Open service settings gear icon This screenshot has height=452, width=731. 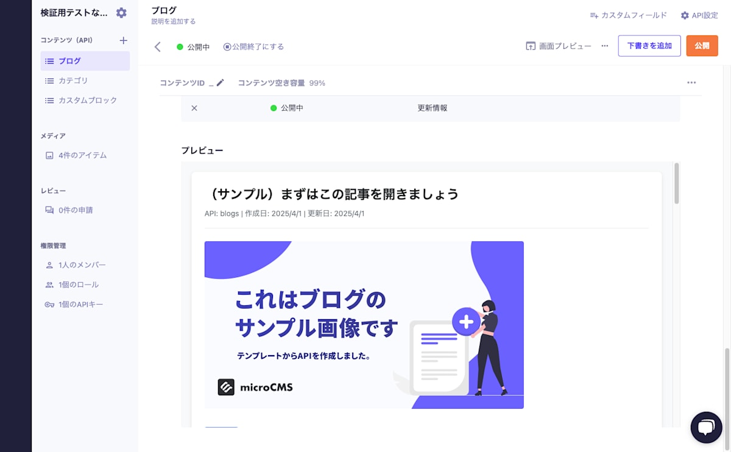[121, 13]
